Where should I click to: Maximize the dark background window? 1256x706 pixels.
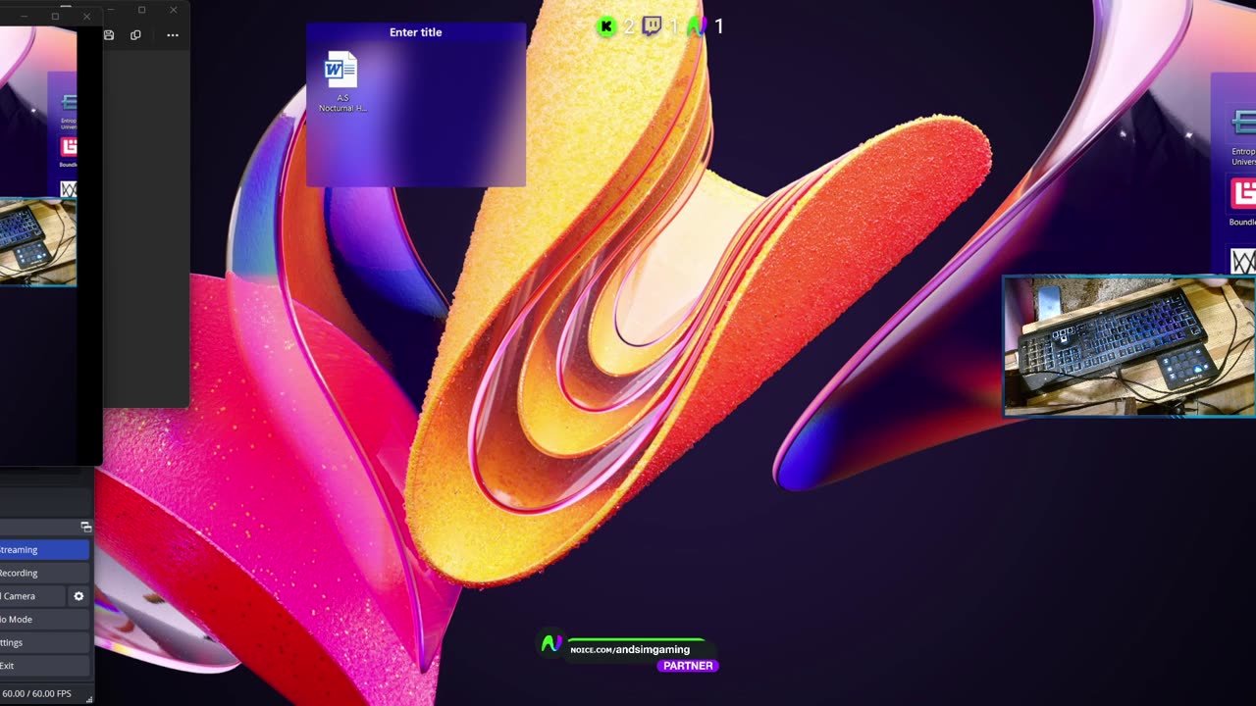[x=141, y=10]
